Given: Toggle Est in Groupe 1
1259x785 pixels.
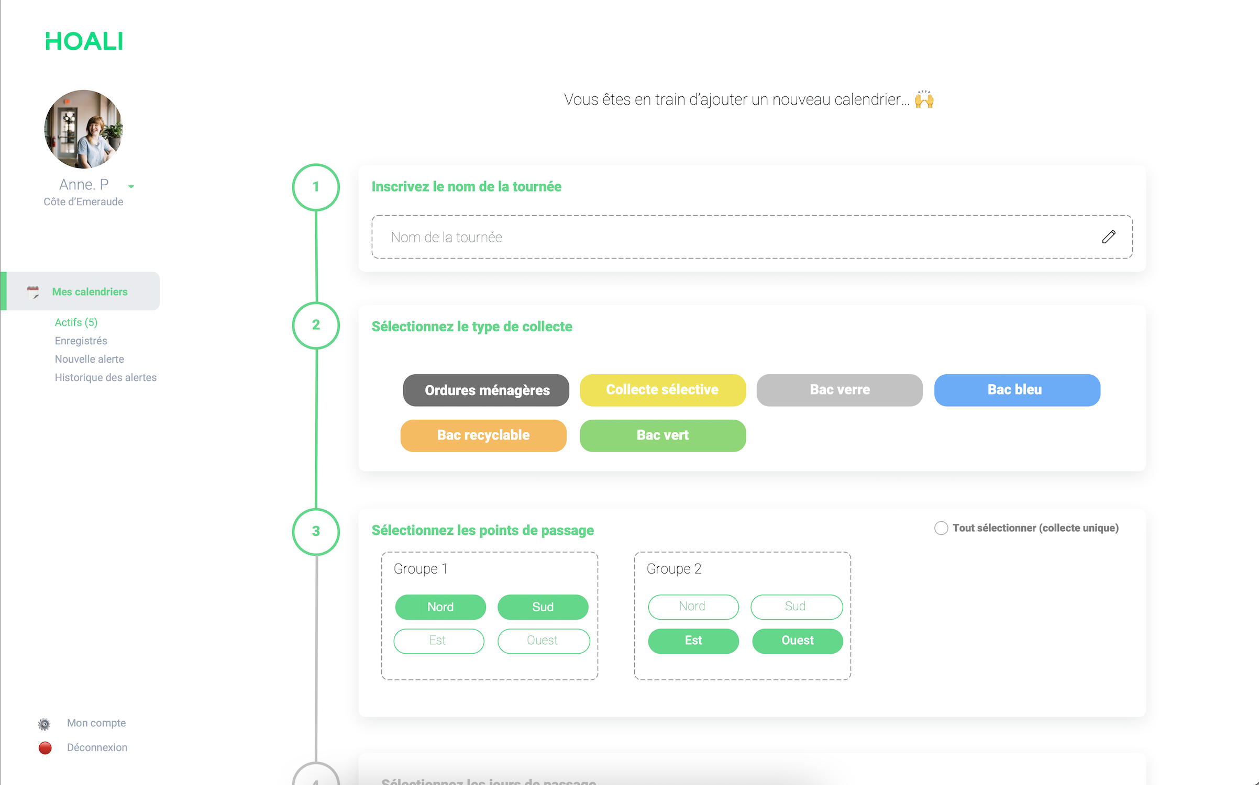Looking at the screenshot, I should 438,641.
